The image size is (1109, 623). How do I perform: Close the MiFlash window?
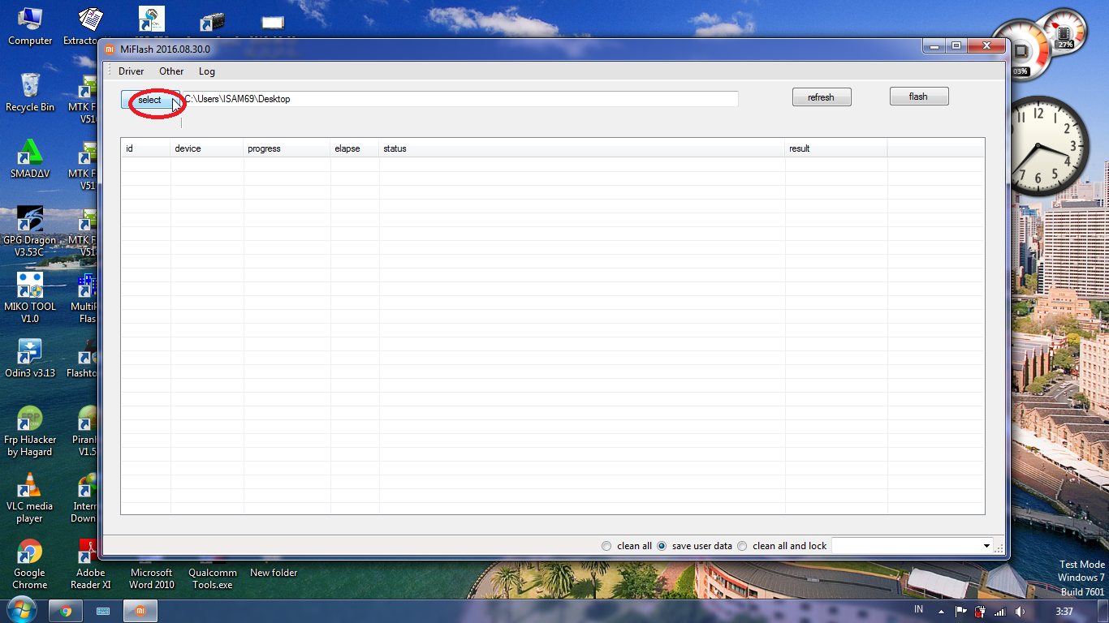[986, 46]
